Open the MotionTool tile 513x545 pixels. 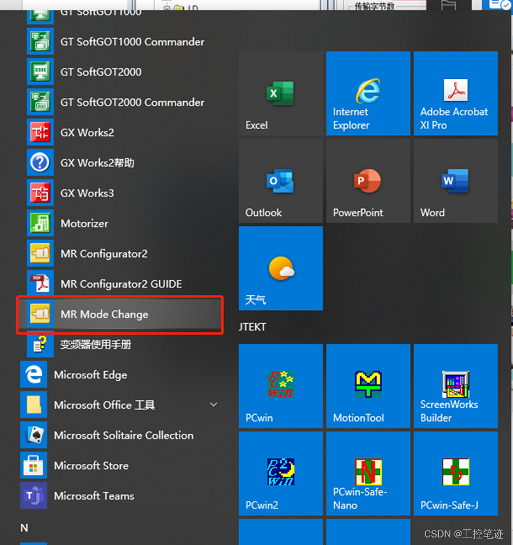(x=368, y=386)
